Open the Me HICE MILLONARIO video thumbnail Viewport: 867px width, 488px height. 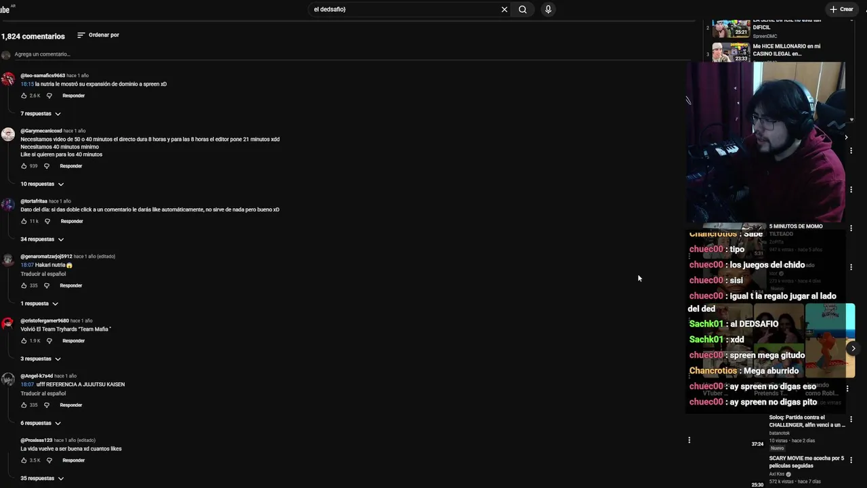[731, 52]
